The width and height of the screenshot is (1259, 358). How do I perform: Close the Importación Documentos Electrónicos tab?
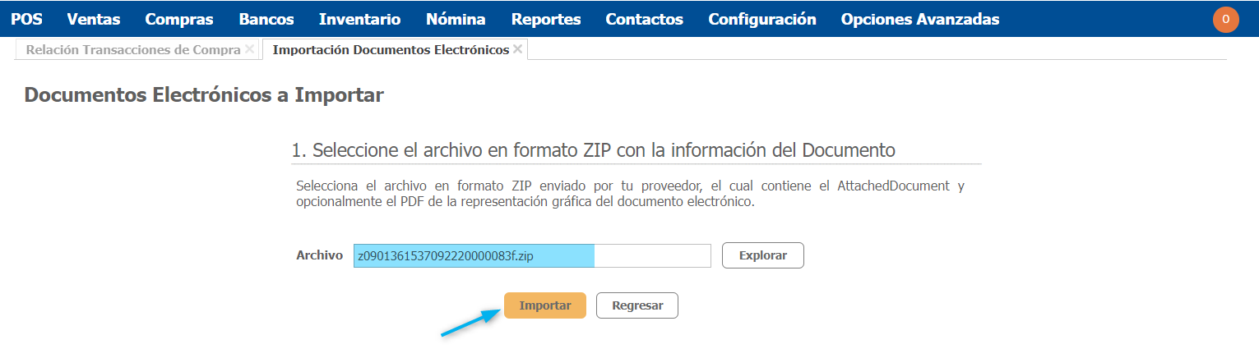click(x=517, y=49)
